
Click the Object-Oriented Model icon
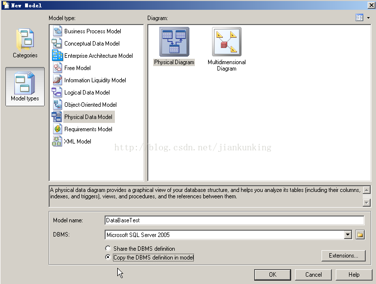(x=57, y=104)
